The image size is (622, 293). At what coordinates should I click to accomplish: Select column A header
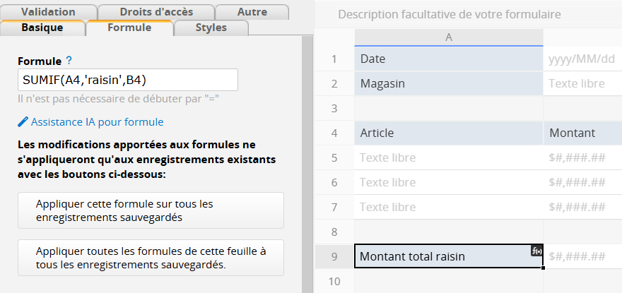click(x=449, y=37)
